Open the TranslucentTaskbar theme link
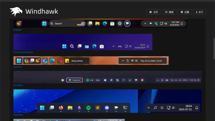This screenshot has height=121, width=215. 23,52
